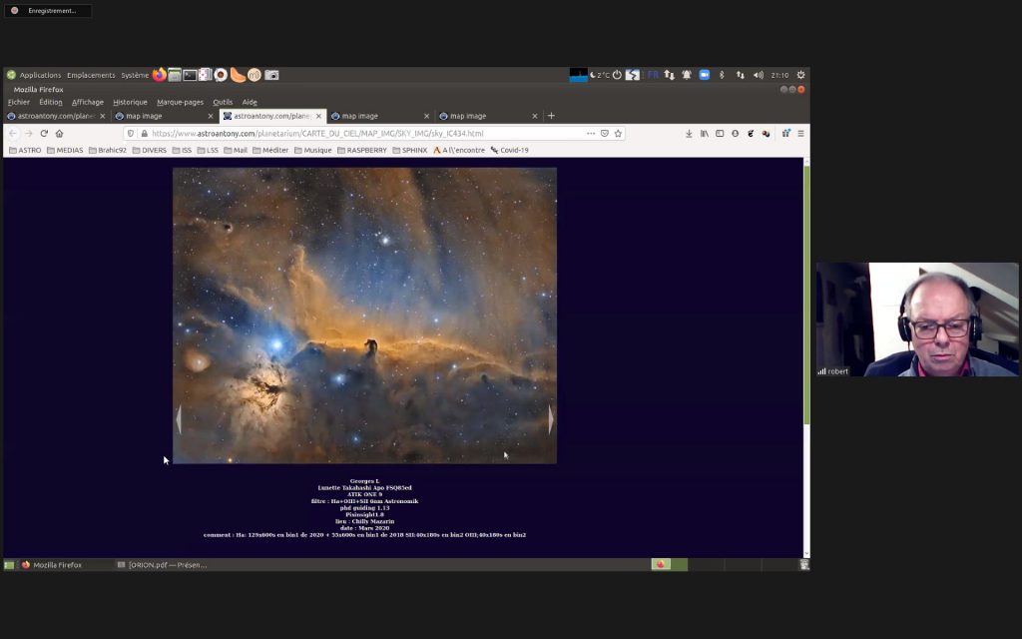Open the screenshot camera launcher
1022x639 pixels.
[271, 75]
